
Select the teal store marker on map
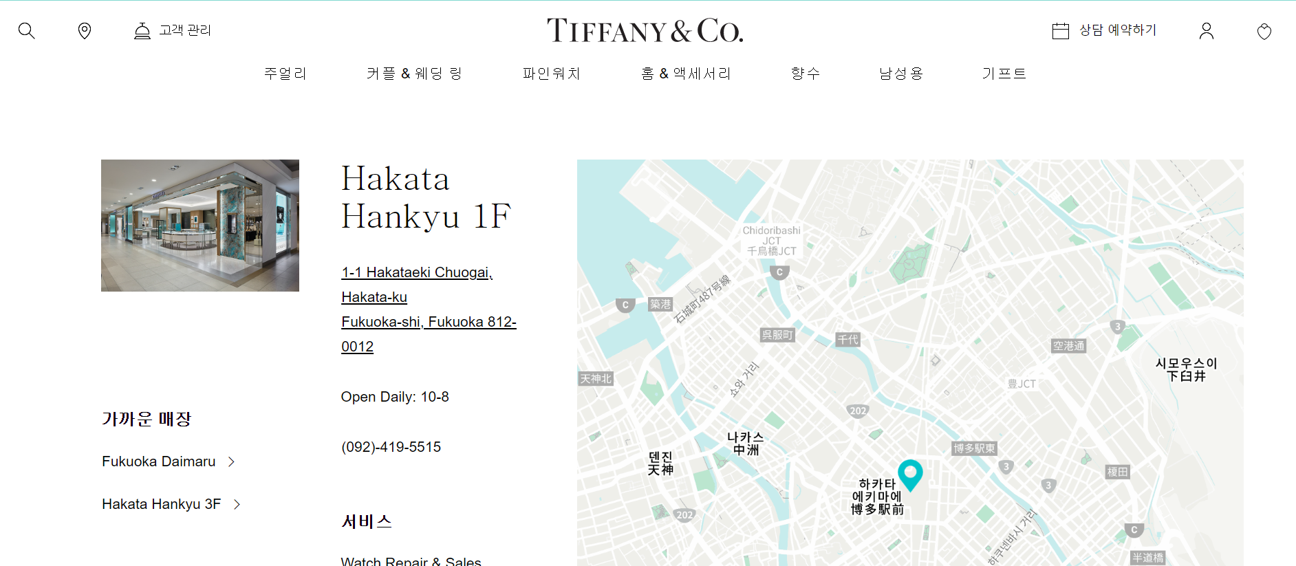(910, 475)
